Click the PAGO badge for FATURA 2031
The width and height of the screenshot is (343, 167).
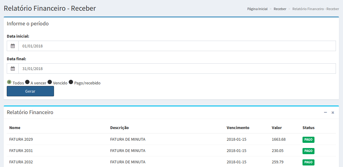point(308,151)
